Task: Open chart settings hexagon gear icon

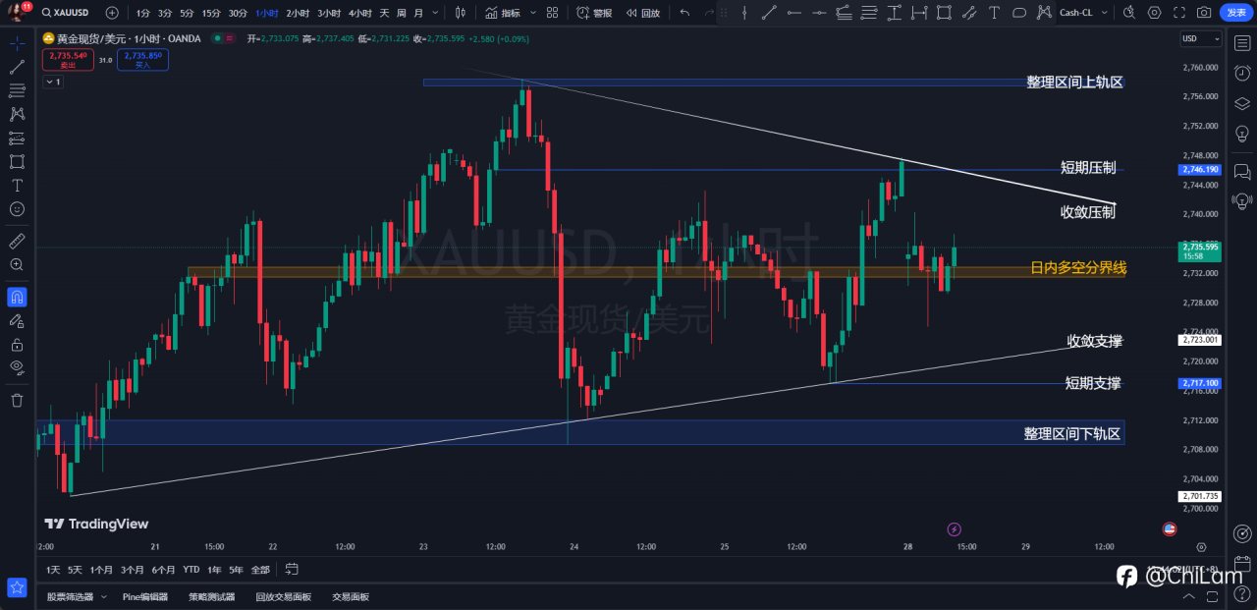Action: click(x=1154, y=13)
